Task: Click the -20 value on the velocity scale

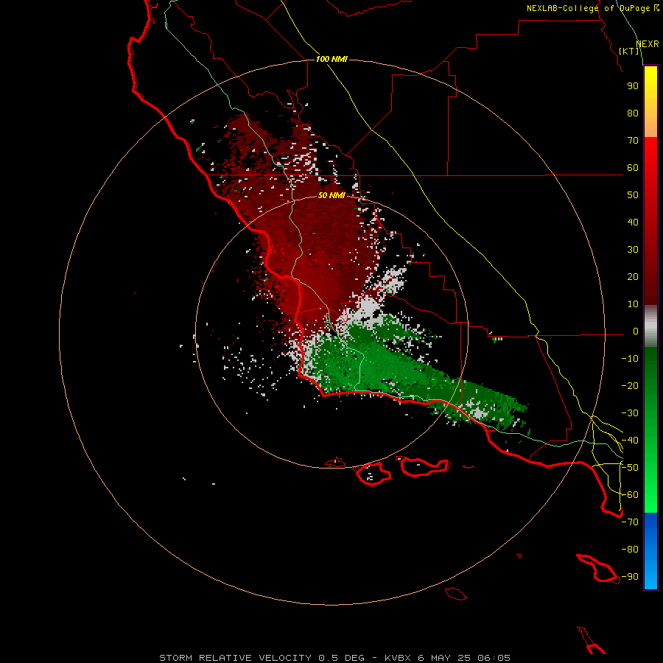Action: [630, 386]
